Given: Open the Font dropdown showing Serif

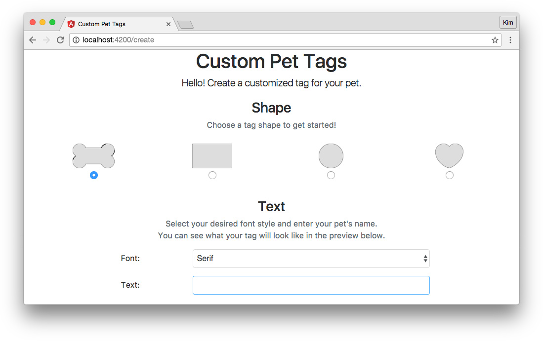Looking at the screenshot, I should [311, 259].
